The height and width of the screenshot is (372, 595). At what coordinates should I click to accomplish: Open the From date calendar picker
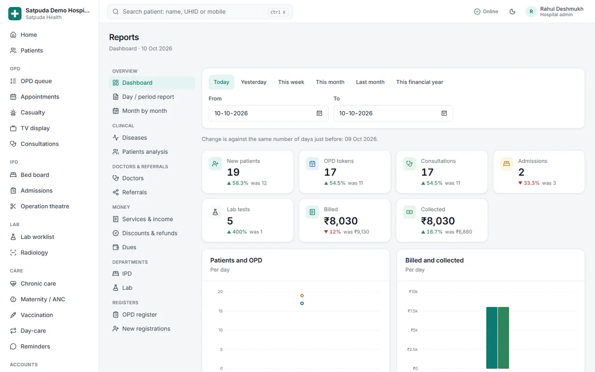319,113
